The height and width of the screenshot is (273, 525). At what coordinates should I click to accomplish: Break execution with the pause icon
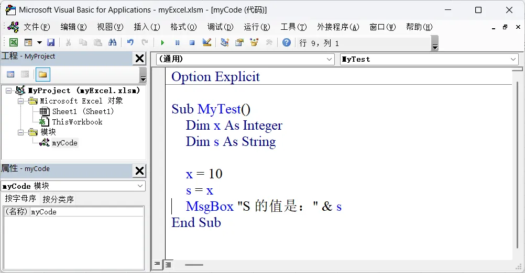[177, 42]
